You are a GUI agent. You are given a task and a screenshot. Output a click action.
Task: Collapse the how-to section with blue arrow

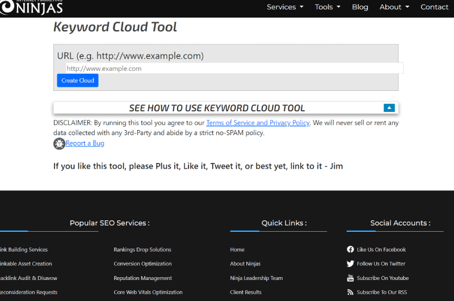tap(389, 108)
